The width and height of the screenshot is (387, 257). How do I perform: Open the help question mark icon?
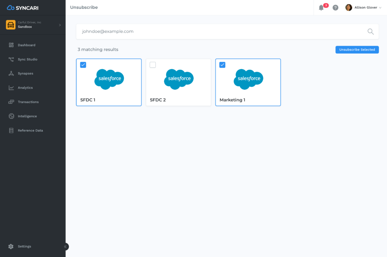(335, 8)
